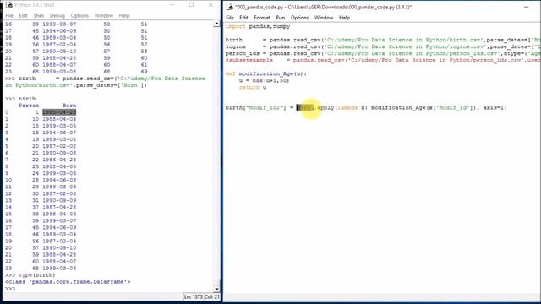This screenshot has width=541, height=304.
Task: Open Help menu in the code editor window
Action: tap(344, 18)
